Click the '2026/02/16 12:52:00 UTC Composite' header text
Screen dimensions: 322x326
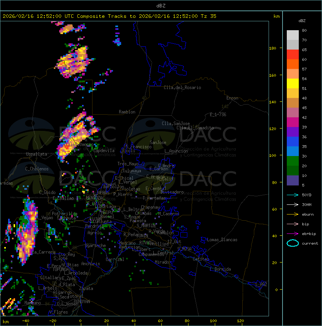click(54, 16)
